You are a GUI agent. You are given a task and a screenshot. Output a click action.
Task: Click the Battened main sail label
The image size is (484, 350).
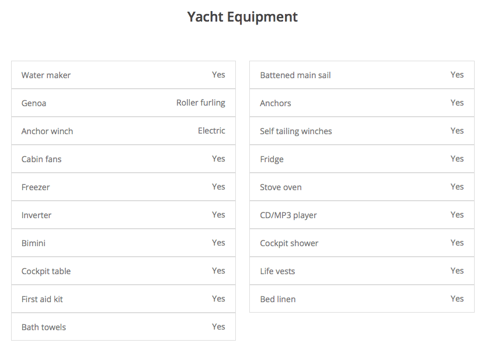(x=295, y=75)
